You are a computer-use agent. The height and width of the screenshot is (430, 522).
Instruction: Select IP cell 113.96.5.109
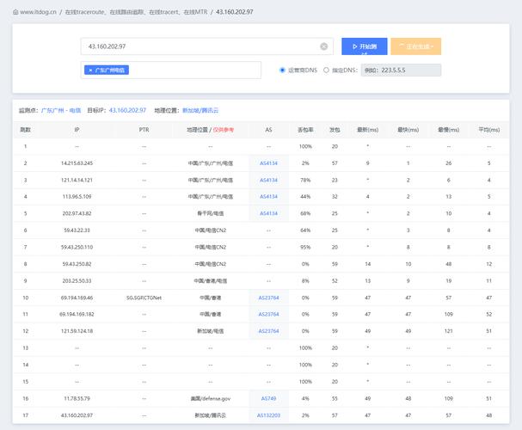pyautogui.click(x=77, y=197)
